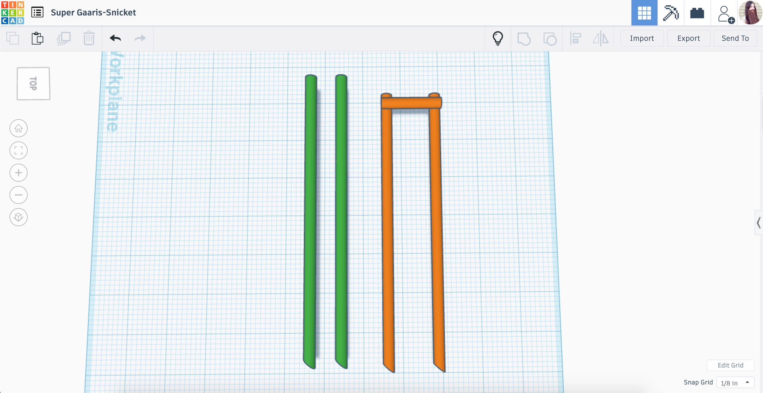Screen dimensions: 763x393
Task: Toggle scene lighting with the bulb
Action: point(498,38)
